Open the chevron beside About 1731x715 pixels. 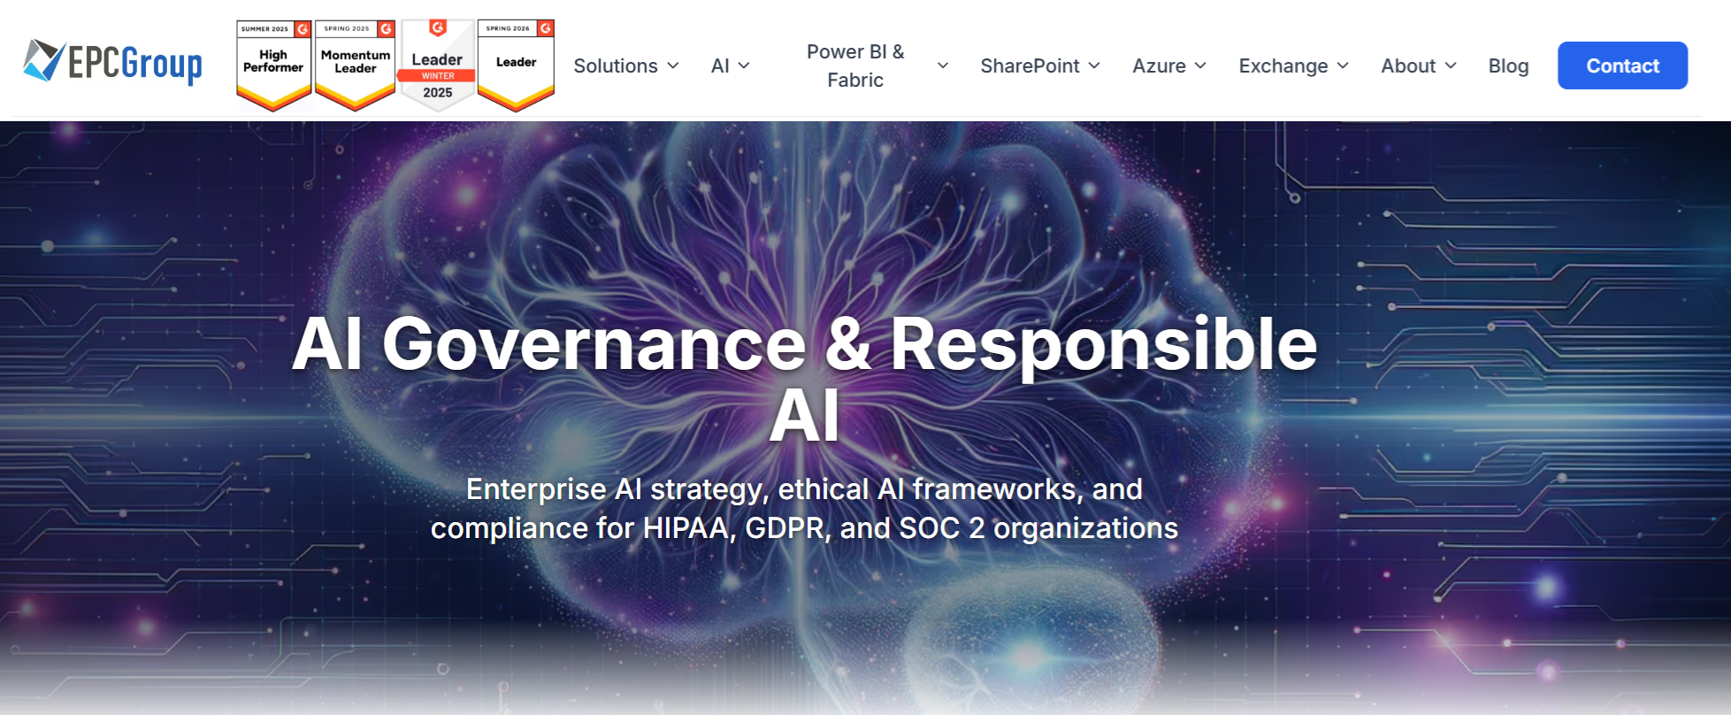(1451, 65)
